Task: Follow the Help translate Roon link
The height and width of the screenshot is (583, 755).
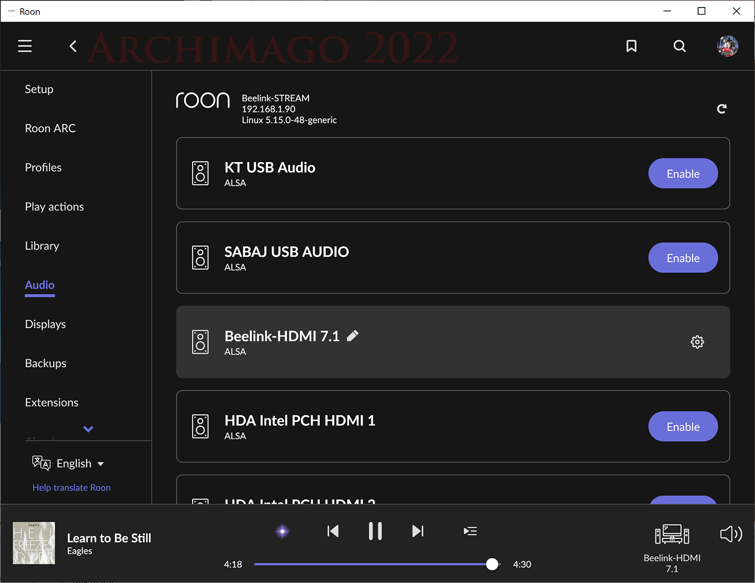Action: pos(71,487)
